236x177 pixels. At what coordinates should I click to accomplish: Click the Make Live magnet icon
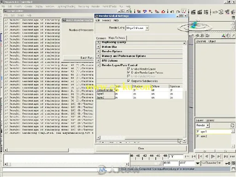click(163, 12)
